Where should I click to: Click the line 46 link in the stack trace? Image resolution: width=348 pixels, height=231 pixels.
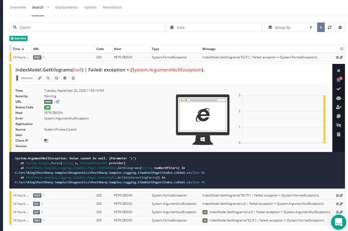coord(199,182)
